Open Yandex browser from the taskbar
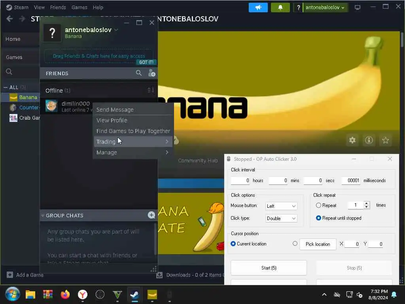This screenshot has width=405, height=304. coord(83,294)
